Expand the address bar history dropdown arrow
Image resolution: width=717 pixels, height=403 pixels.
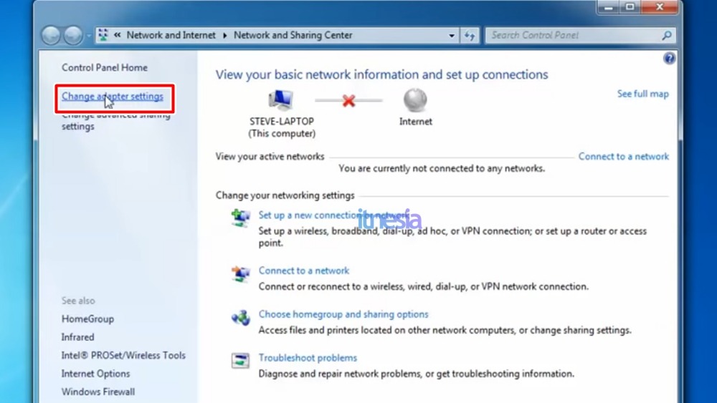pos(452,35)
